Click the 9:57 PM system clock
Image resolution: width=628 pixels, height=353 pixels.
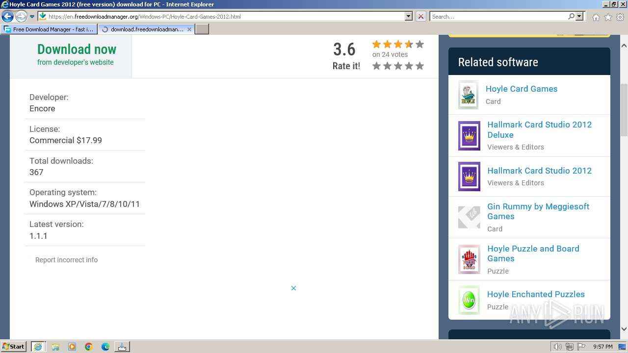[603, 347]
